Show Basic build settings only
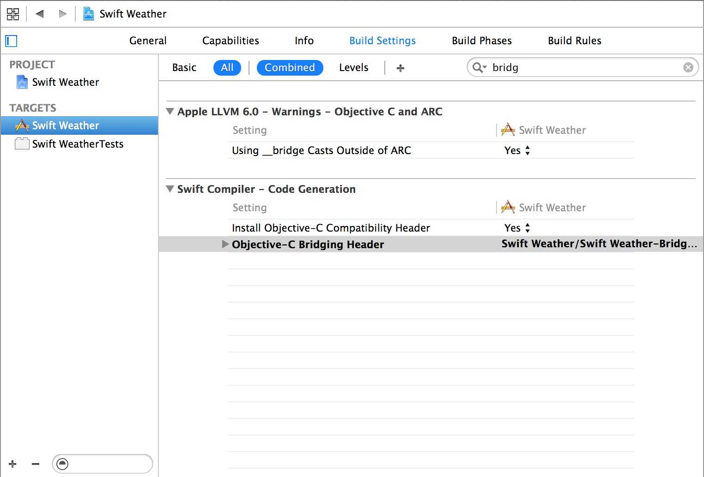704x477 pixels. [184, 67]
